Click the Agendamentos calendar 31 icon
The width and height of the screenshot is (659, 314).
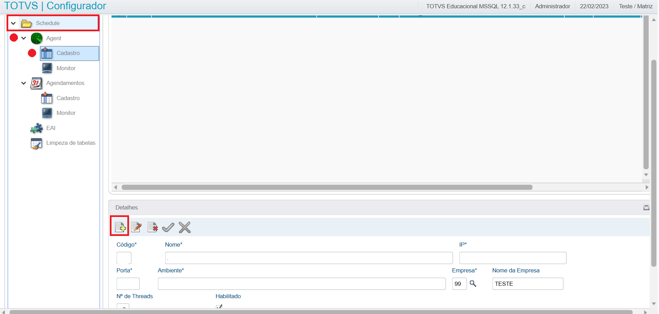coord(36,83)
